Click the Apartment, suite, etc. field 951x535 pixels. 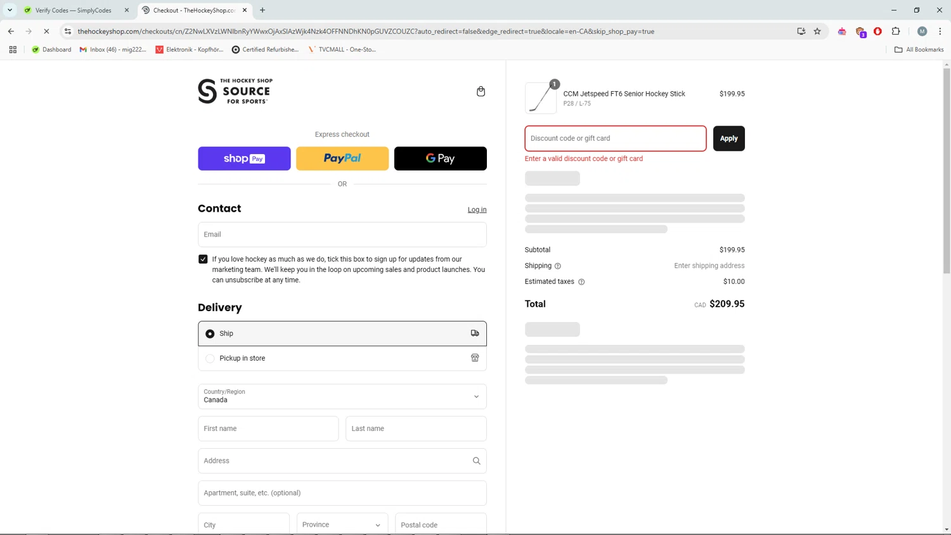click(342, 493)
